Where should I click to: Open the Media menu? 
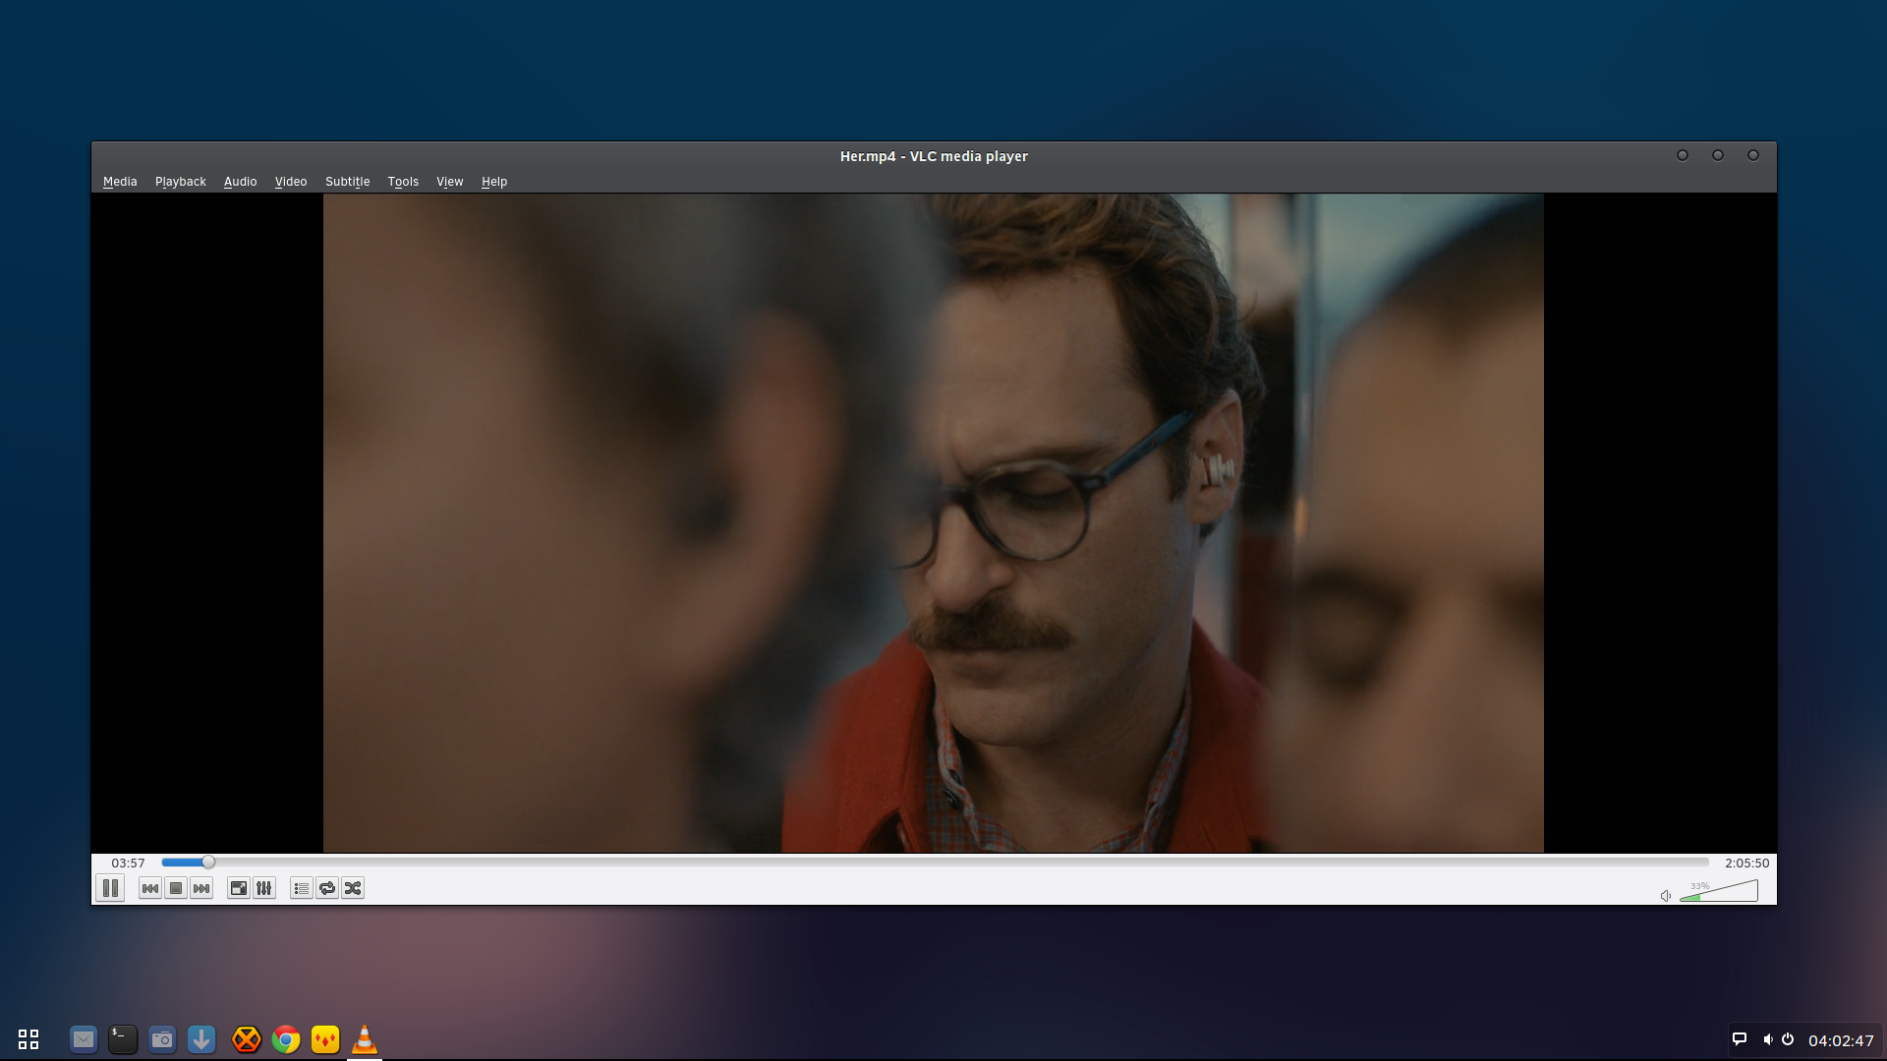point(120,182)
